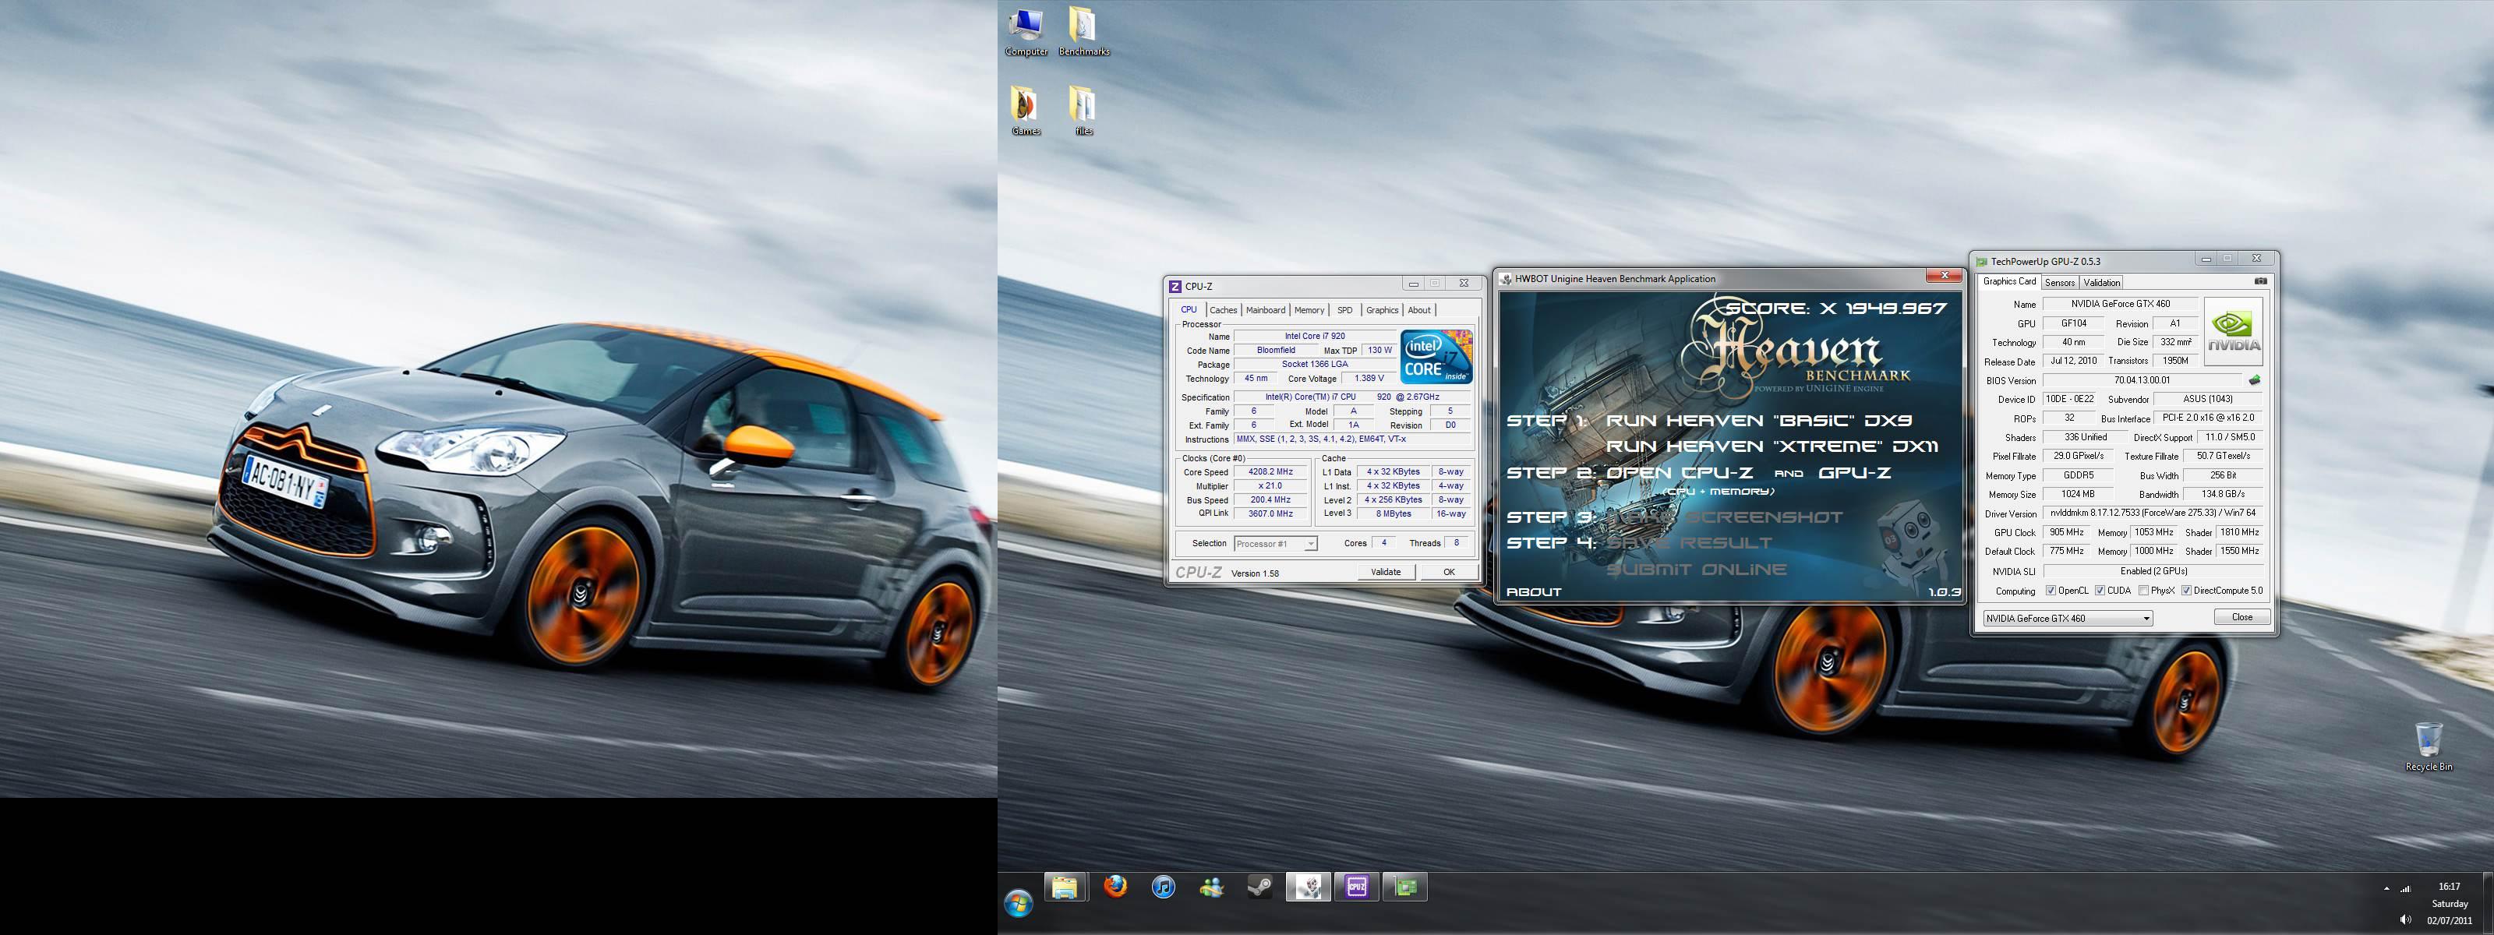Screen dimensions: 2494x935
Task: Switch to Sensors tab in GPU-Z
Action: [x=2059, y=283]
